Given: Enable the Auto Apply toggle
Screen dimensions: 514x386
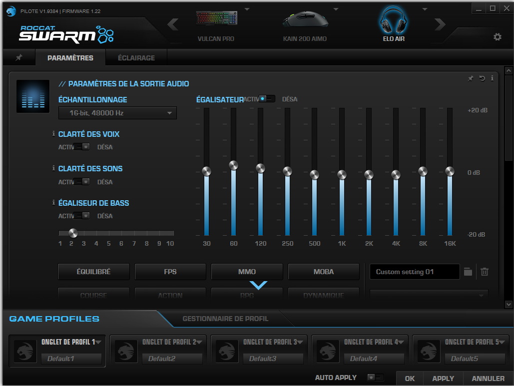Looking at the screenshot, I should [x=375, y=378].
